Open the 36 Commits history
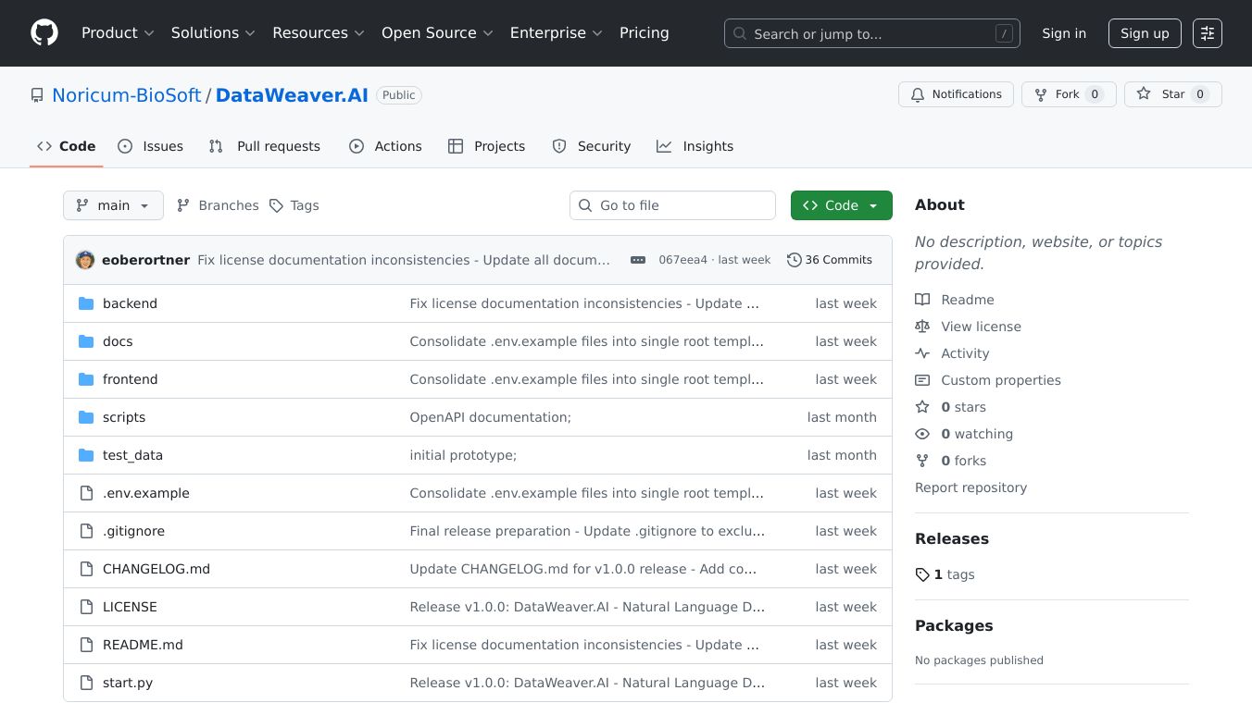 click(x=830, y=260)
